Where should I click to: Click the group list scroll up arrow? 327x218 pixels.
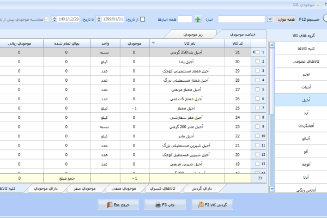click(x=272, y=45)
